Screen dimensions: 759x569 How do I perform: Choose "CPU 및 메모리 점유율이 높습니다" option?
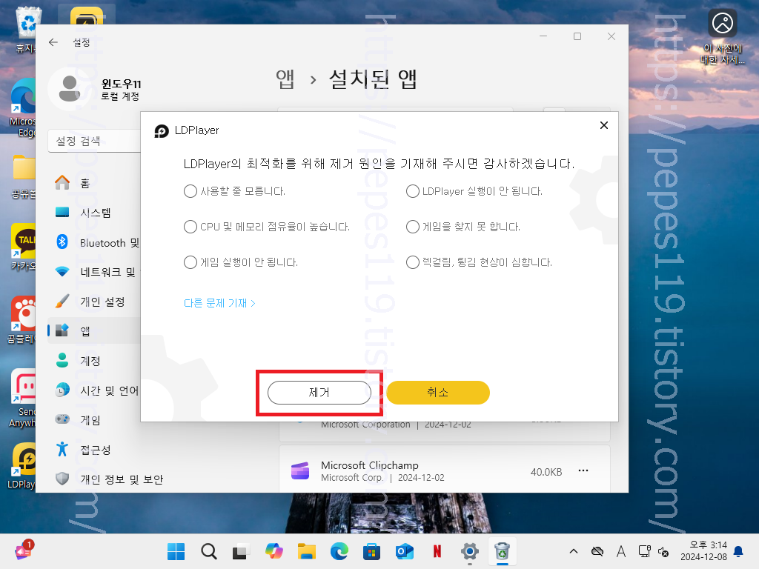pyautogui.click(x=190, y=227)
